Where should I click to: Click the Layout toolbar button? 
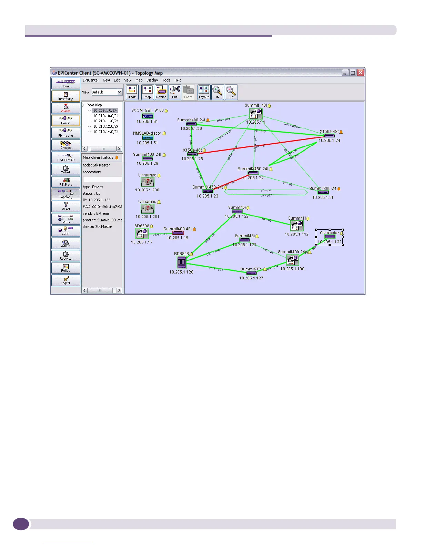(x=204, y=92)
